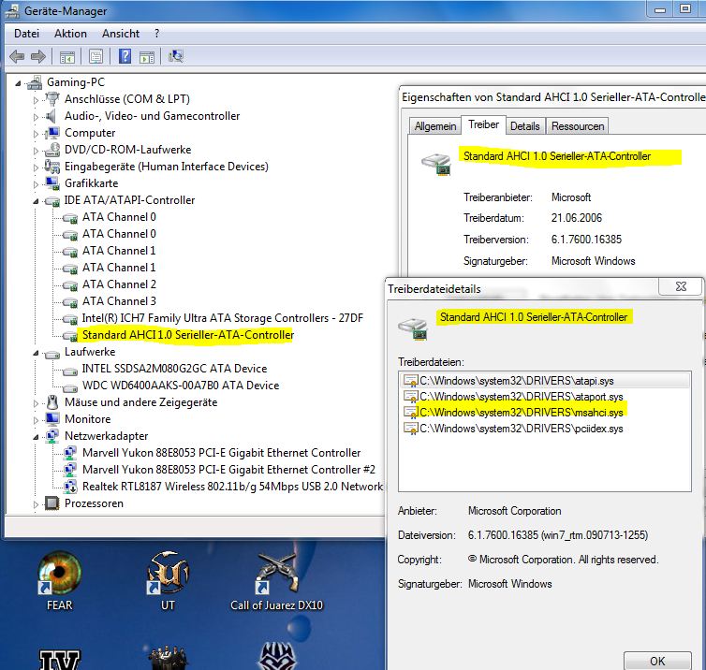Viewport: 706px width, 670px height.
Task: Click the DVD/CD-ROM-Laufwerke drive icon
Action: tap(52, 150)
